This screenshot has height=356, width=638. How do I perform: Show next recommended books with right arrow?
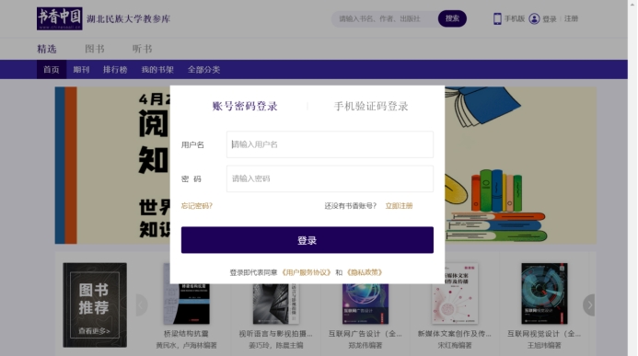pyautogui.click(x=589, y=304)
